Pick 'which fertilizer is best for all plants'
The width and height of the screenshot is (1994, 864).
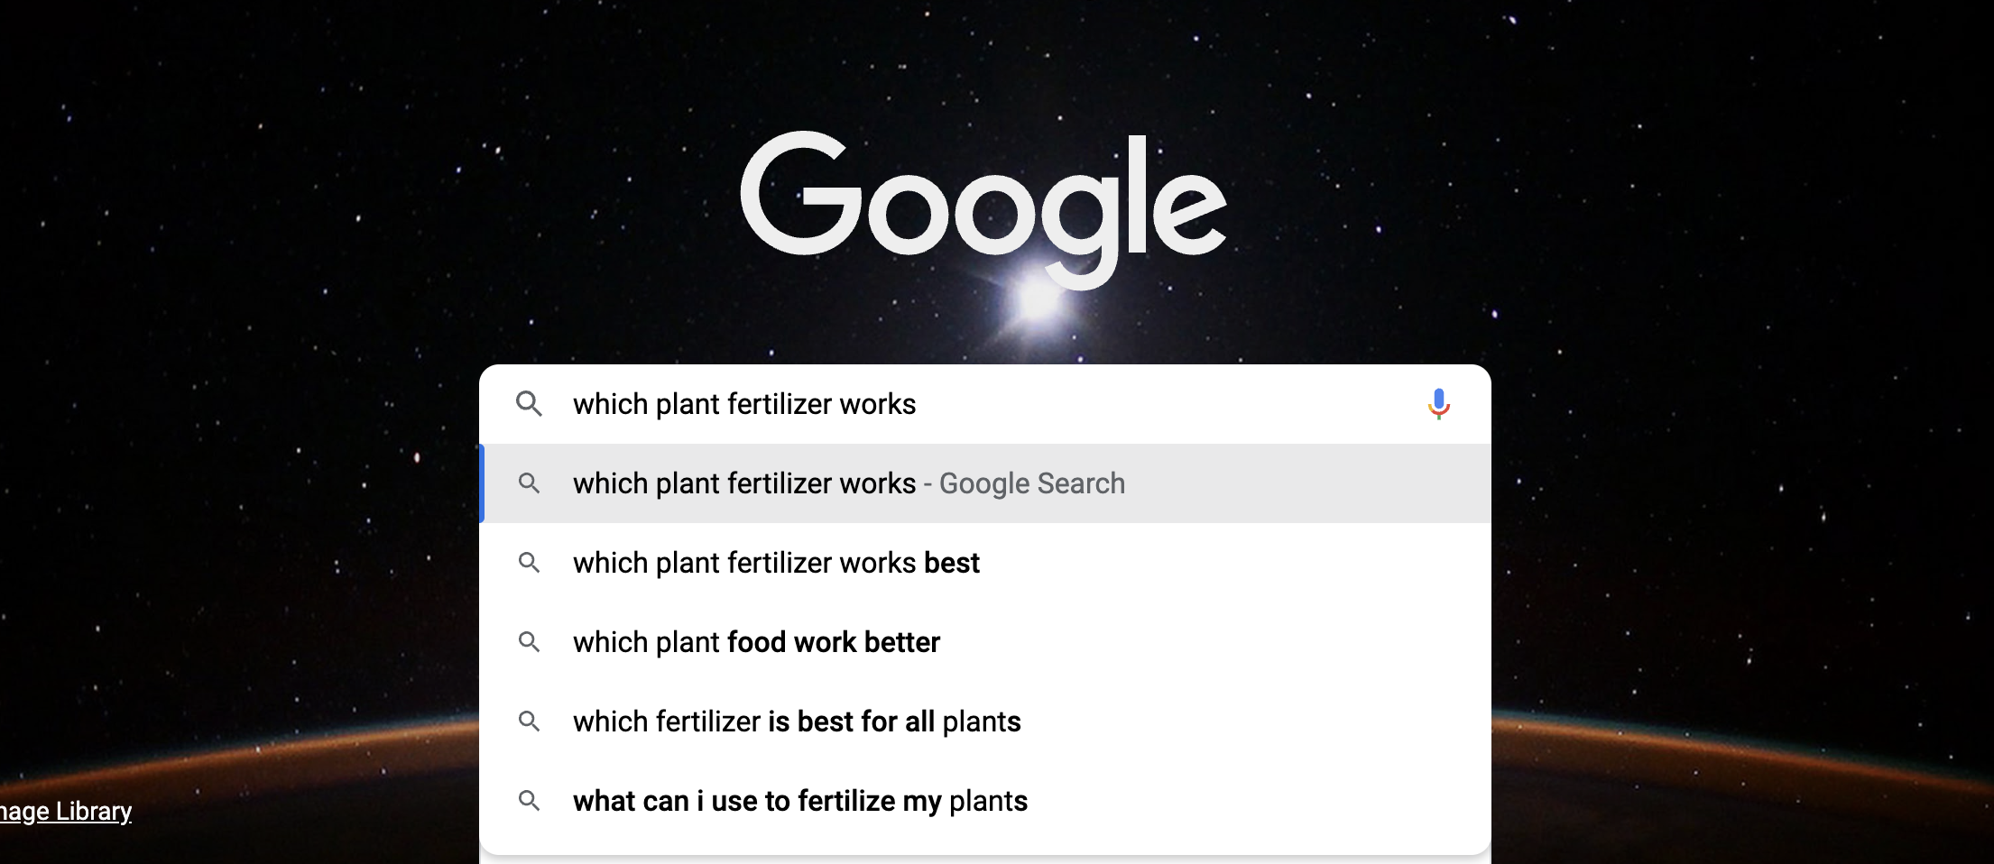point(985,722)
